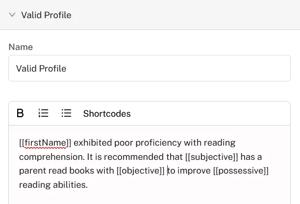
Task: Click the [[objective]] shortcode in text
Action: [141, 171]
